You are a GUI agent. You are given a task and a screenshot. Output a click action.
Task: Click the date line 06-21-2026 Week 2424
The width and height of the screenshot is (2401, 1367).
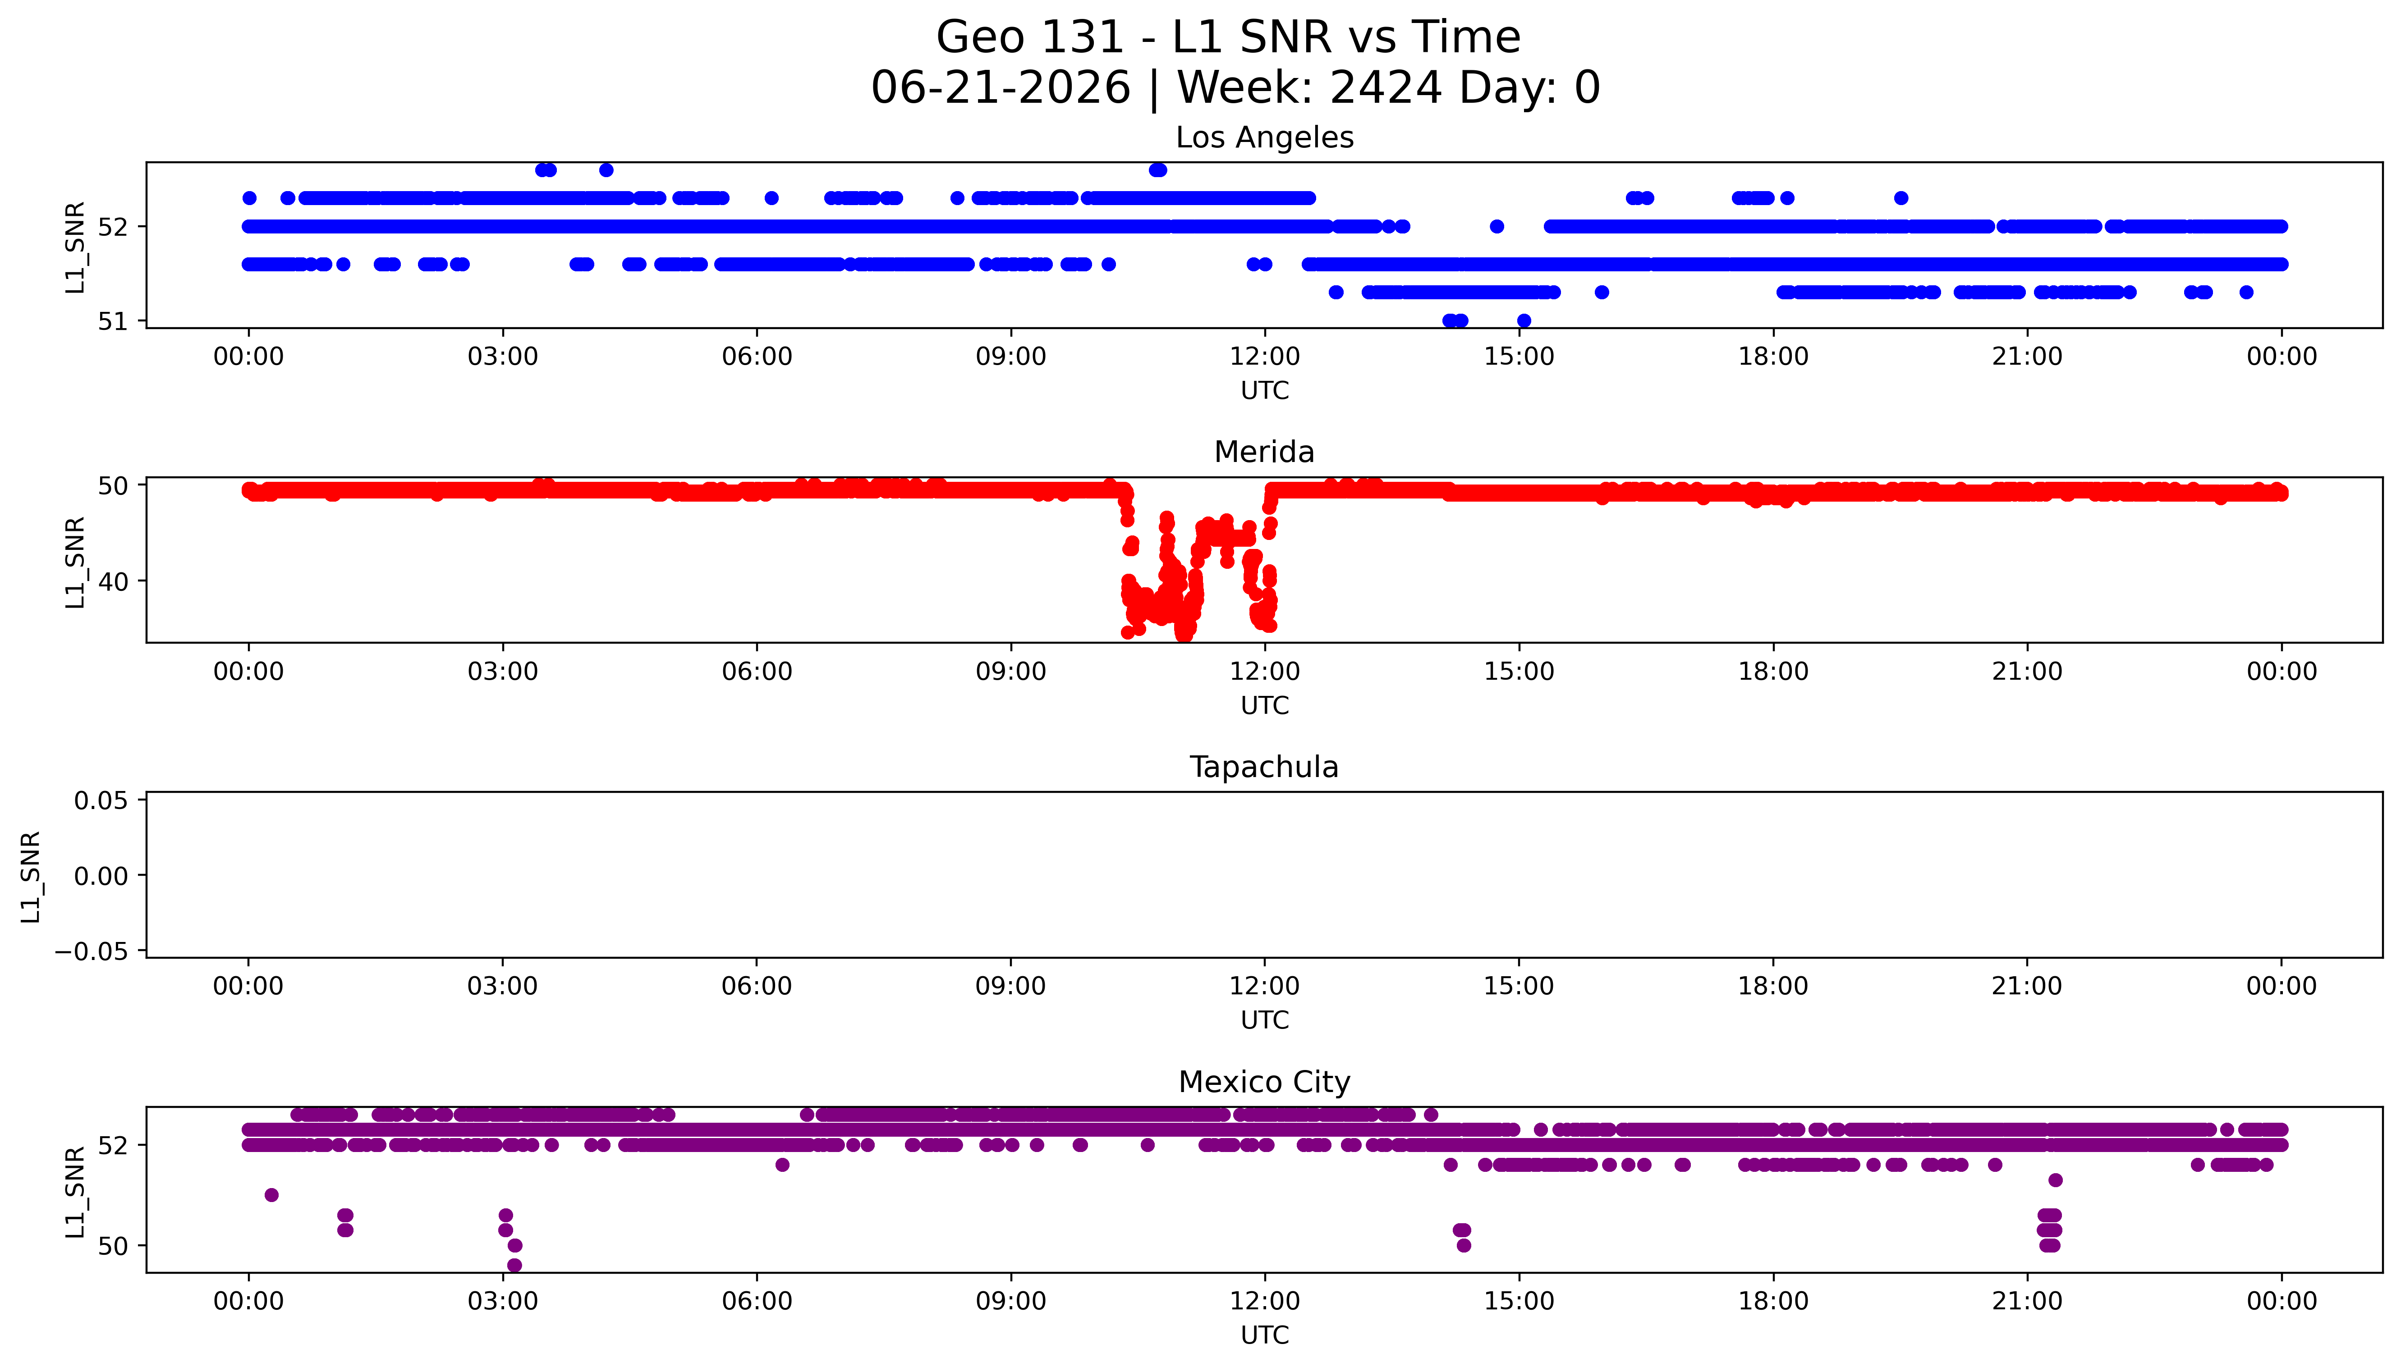click(1235, 88)
